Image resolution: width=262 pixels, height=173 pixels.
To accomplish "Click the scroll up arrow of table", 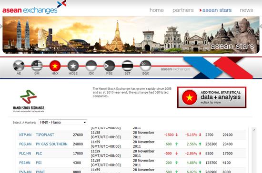I will [254, 130].
